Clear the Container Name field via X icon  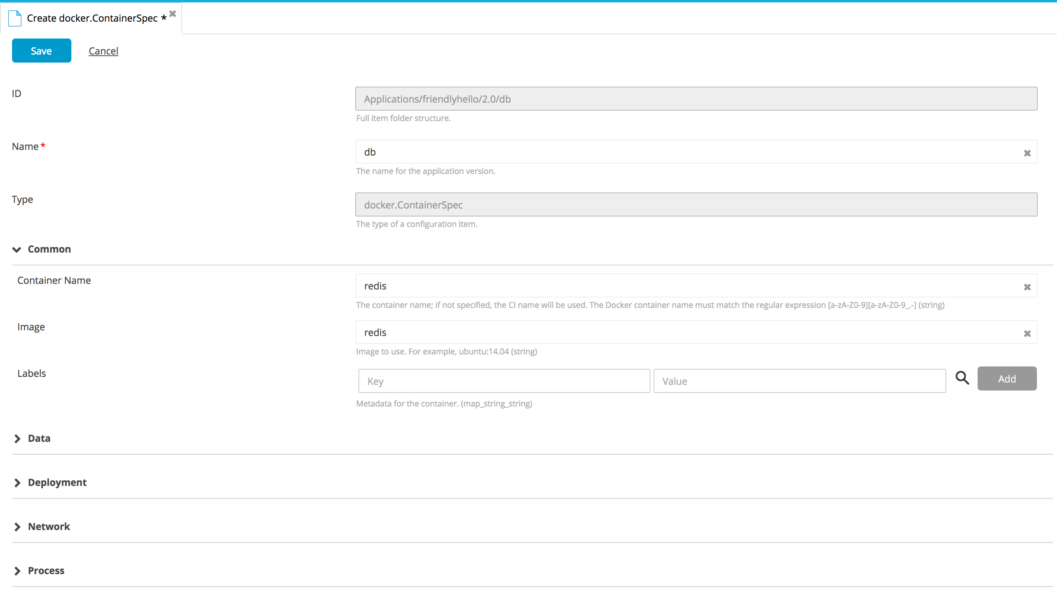click(x=1027, y=287)
